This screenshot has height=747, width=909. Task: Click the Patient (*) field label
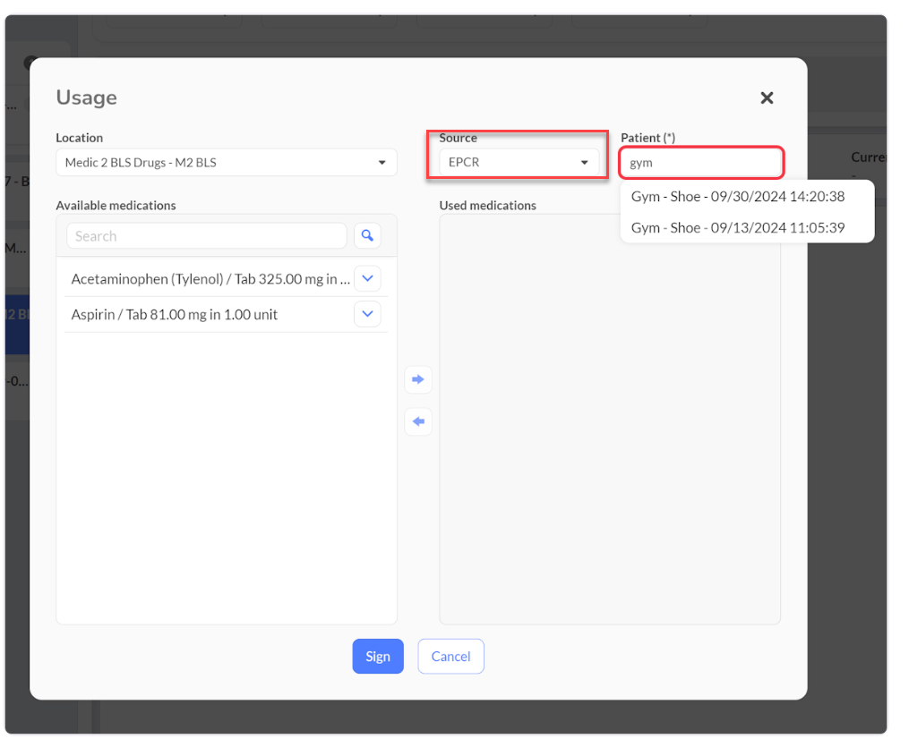point(647,138)
